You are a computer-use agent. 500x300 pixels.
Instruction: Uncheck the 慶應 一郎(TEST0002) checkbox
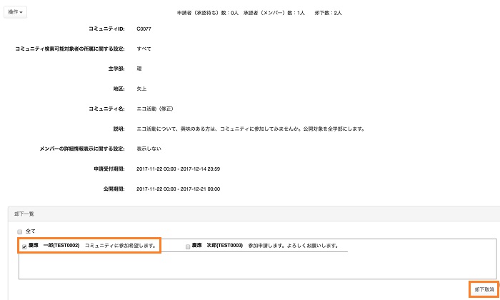[25, 246]
